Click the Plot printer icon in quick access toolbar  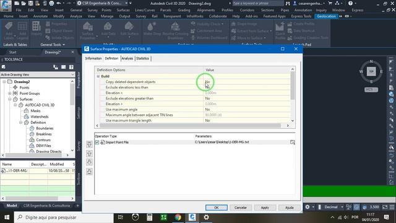pos(51,3)
